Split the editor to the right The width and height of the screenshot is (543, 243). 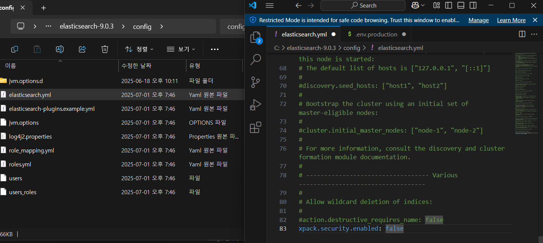point(522,34)
